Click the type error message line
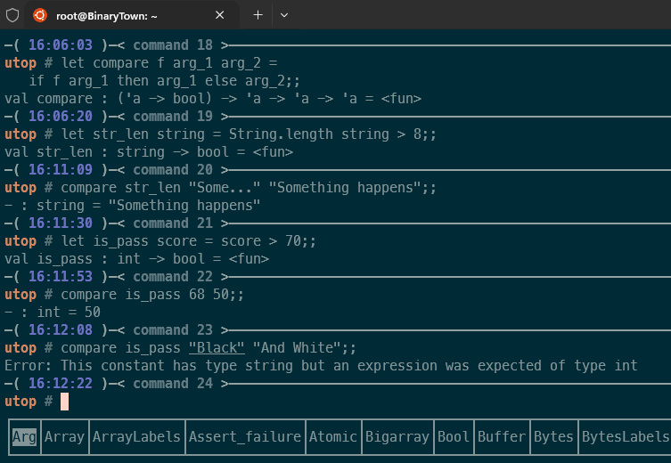671x463 pixels. click(321, 365)
